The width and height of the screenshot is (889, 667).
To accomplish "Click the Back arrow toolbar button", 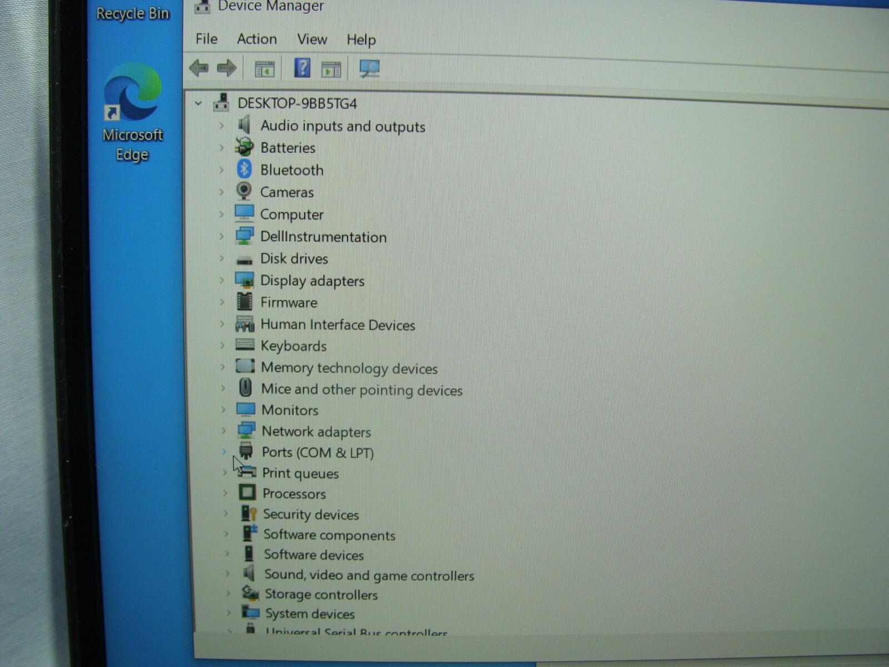I will pyautogui.click(x=199, y=68).
